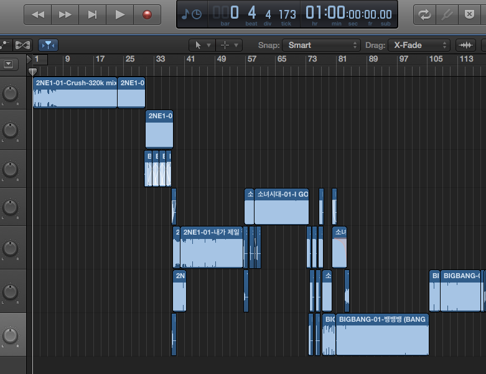
Task: Click the bar position value in display
Action: [x=227, y=13]
